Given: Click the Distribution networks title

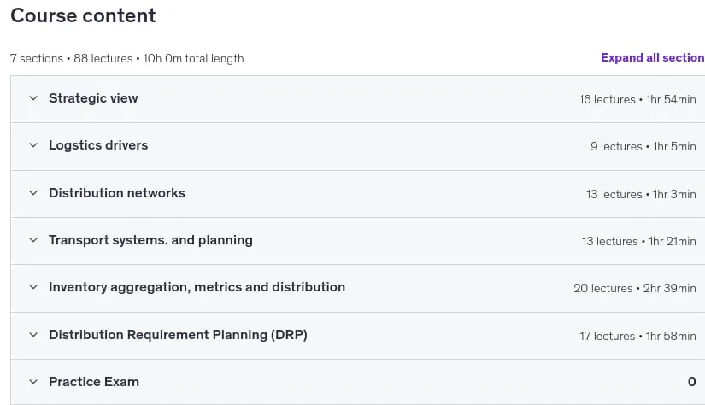Looking at the screenshot, I should [117, 193].
